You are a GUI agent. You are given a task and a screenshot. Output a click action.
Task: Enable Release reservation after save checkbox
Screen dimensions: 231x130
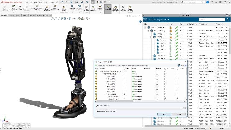[97, 111]
